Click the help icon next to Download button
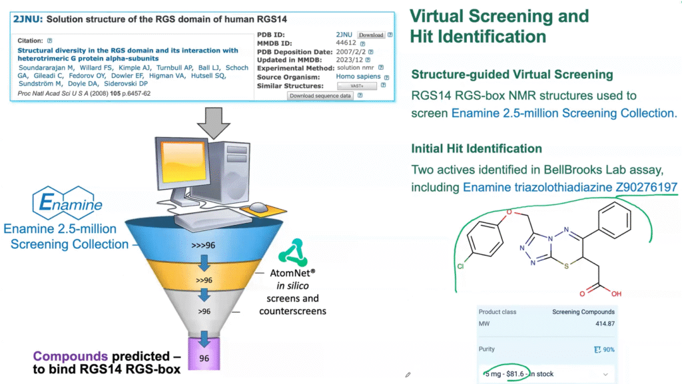This screenshot has height=384, width=682. 390,35
